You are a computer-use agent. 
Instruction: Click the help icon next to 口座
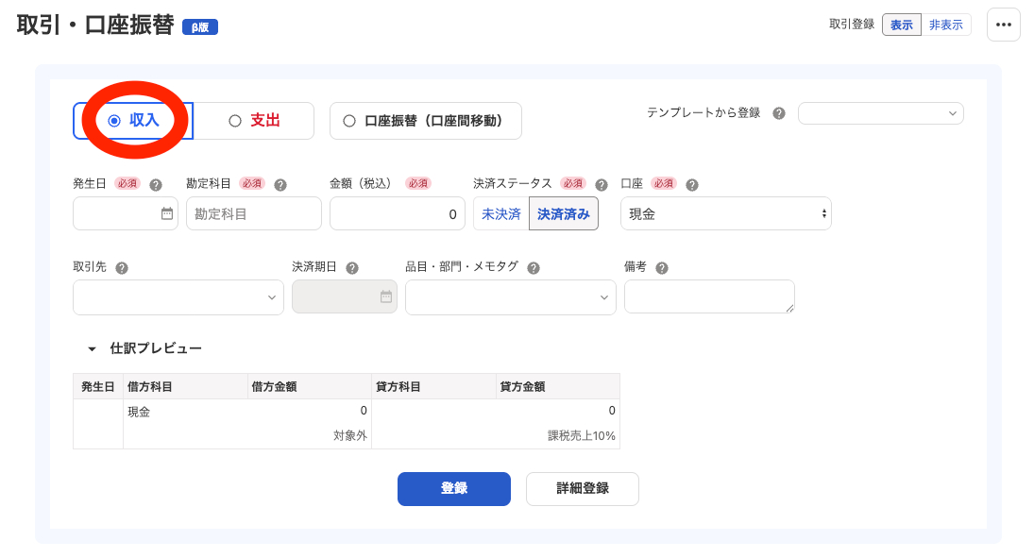(x=694, y=184)
